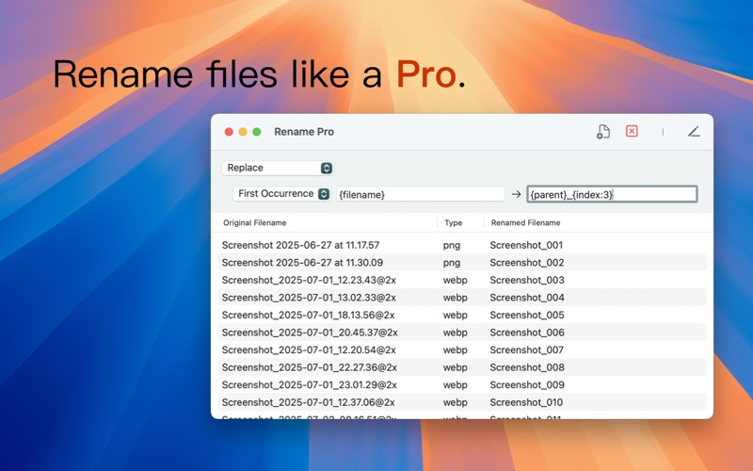This screenshot has height=471, width=753.
Task: Sort by Renamed Filename column header
Action: pos(525,223)
